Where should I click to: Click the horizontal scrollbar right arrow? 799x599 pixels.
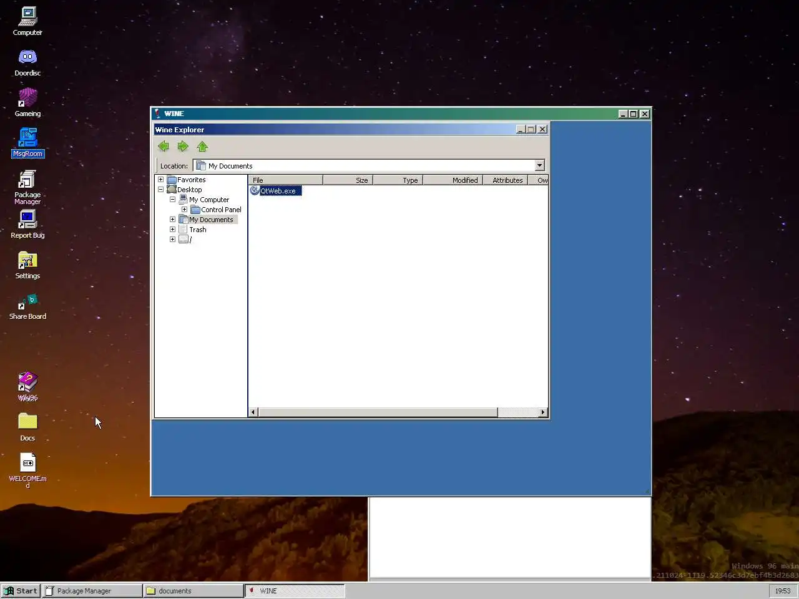tap(542, 412)
